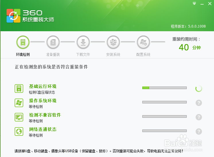Click question mark beside 检测不兼容软件

click(x=199, y=117)
